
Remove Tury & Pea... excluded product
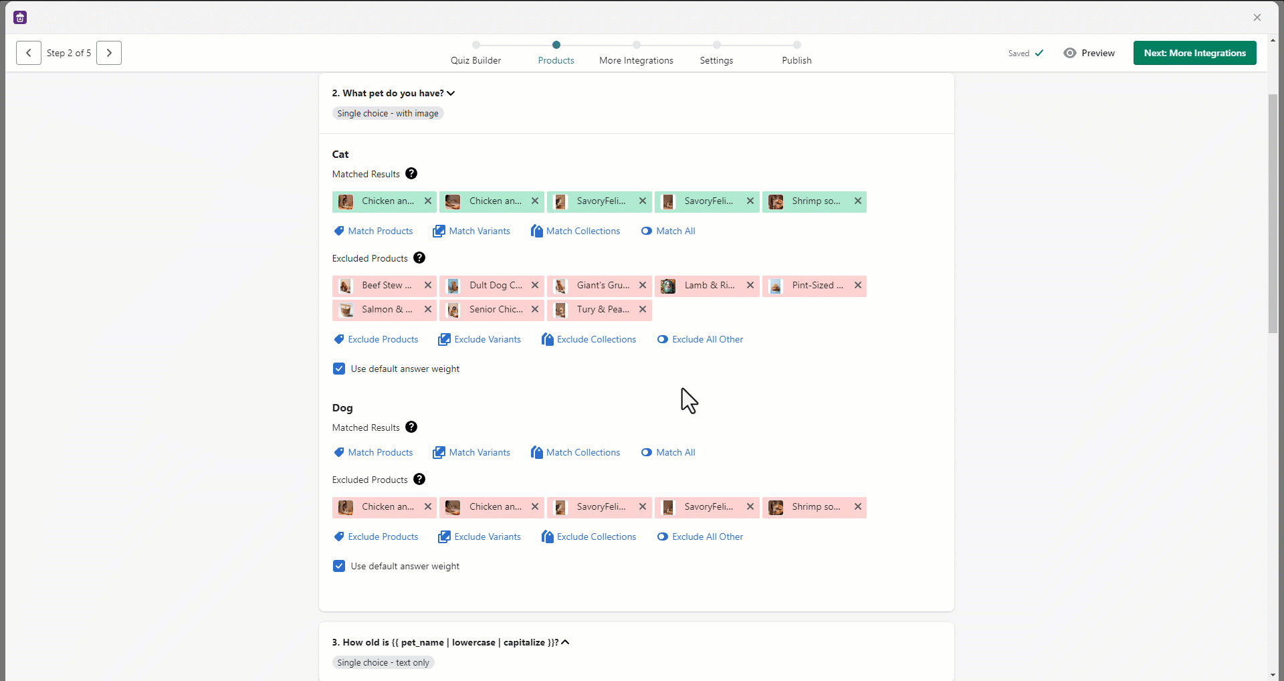(x=643, y=310)
